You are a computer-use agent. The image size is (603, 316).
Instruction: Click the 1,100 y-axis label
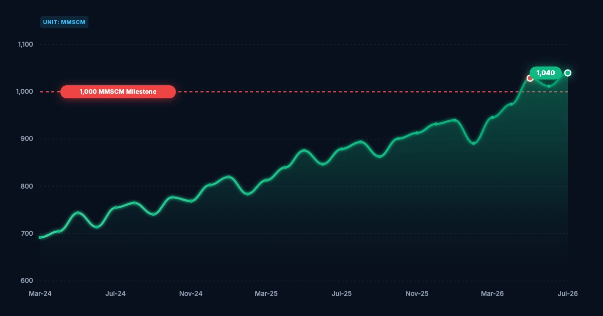pos(25,45)
